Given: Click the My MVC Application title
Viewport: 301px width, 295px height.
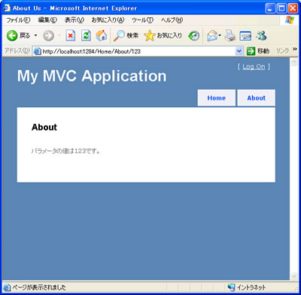Looking at the screenshot, I should [x=92, y=76].
